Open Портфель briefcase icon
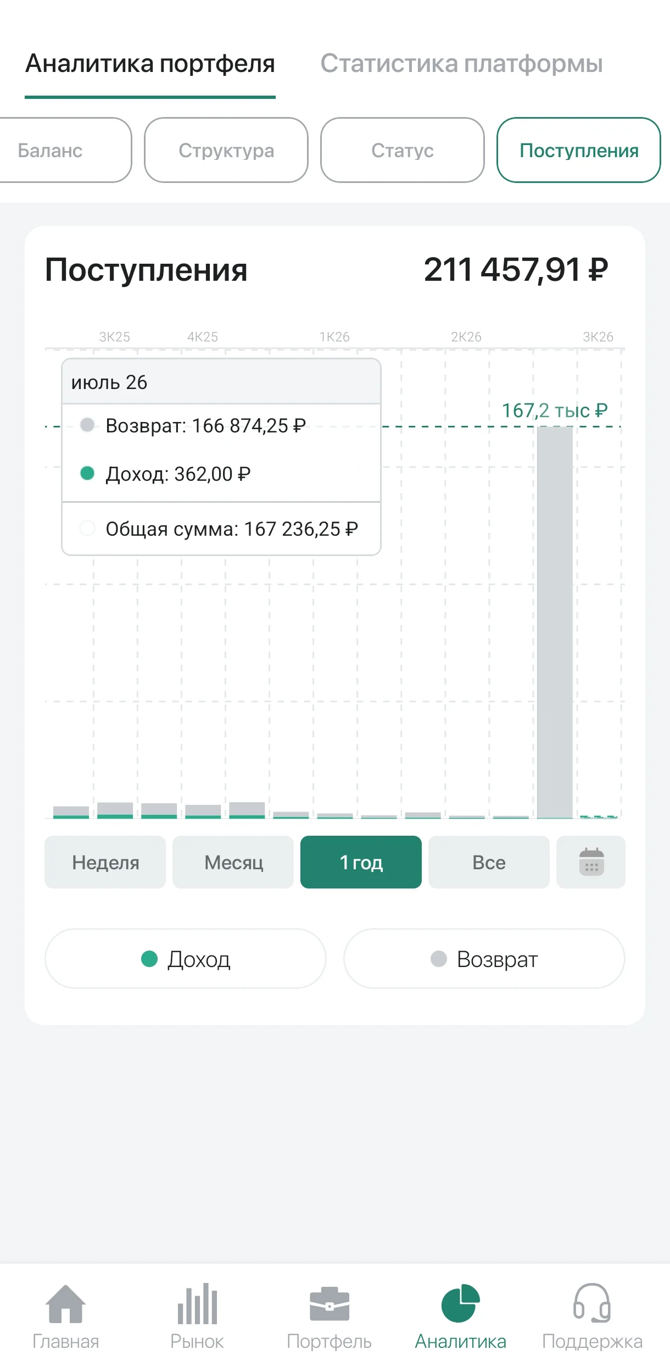 329,1304
